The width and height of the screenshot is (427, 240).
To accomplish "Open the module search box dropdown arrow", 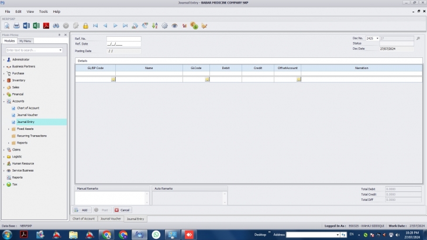I will (x=60, y=50).
